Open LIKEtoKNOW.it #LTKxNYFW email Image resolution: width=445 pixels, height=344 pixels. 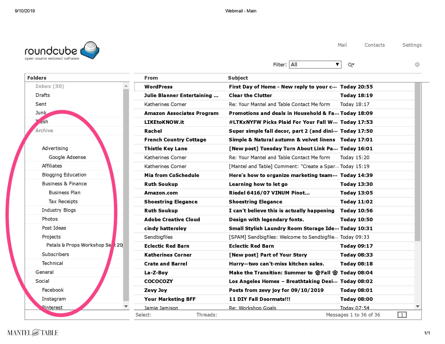[x=274, y=122]
